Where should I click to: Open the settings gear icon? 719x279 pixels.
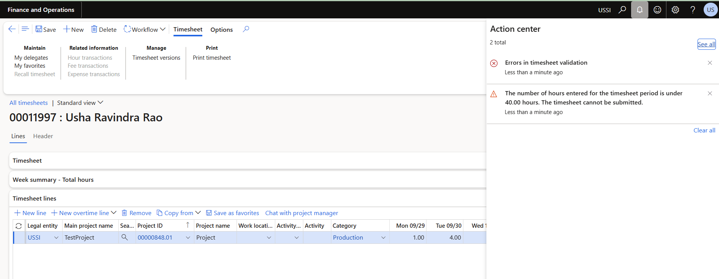(x=675, y=10)
